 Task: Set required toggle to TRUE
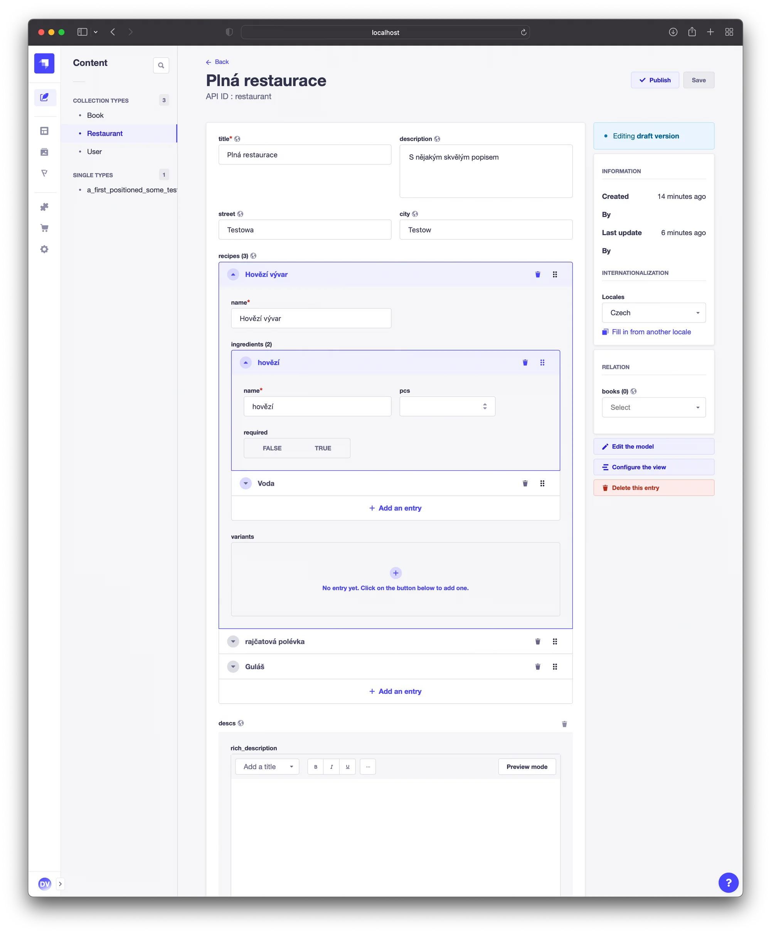click(323, 448)
